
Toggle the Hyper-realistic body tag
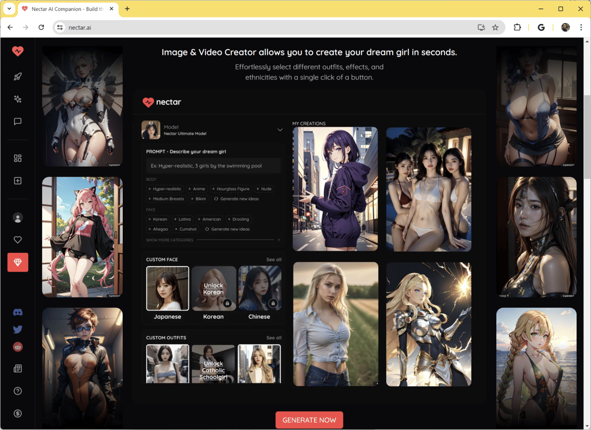[x=165, y=189]
